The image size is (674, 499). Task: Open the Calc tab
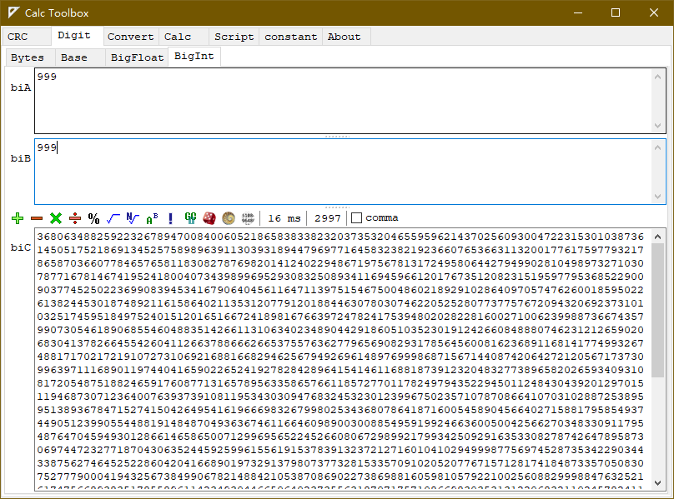(184, 37)
